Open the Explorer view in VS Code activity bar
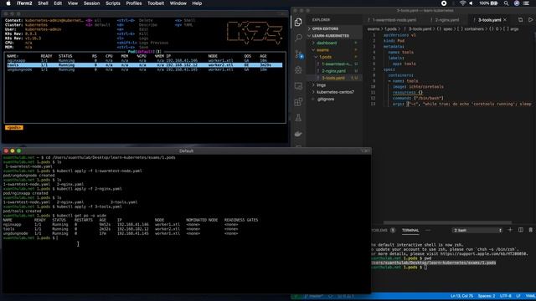Viewport: 536px width, 301px height. [298, 23]
